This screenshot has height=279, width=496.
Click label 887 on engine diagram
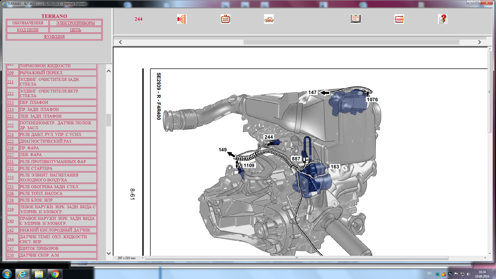pos(296,159)
